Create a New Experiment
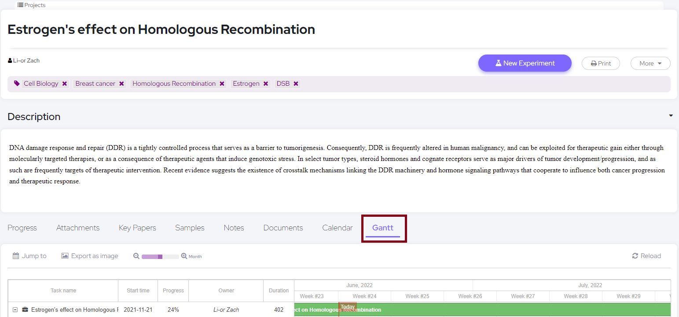 pyautogui.click(x=525, y=63)
